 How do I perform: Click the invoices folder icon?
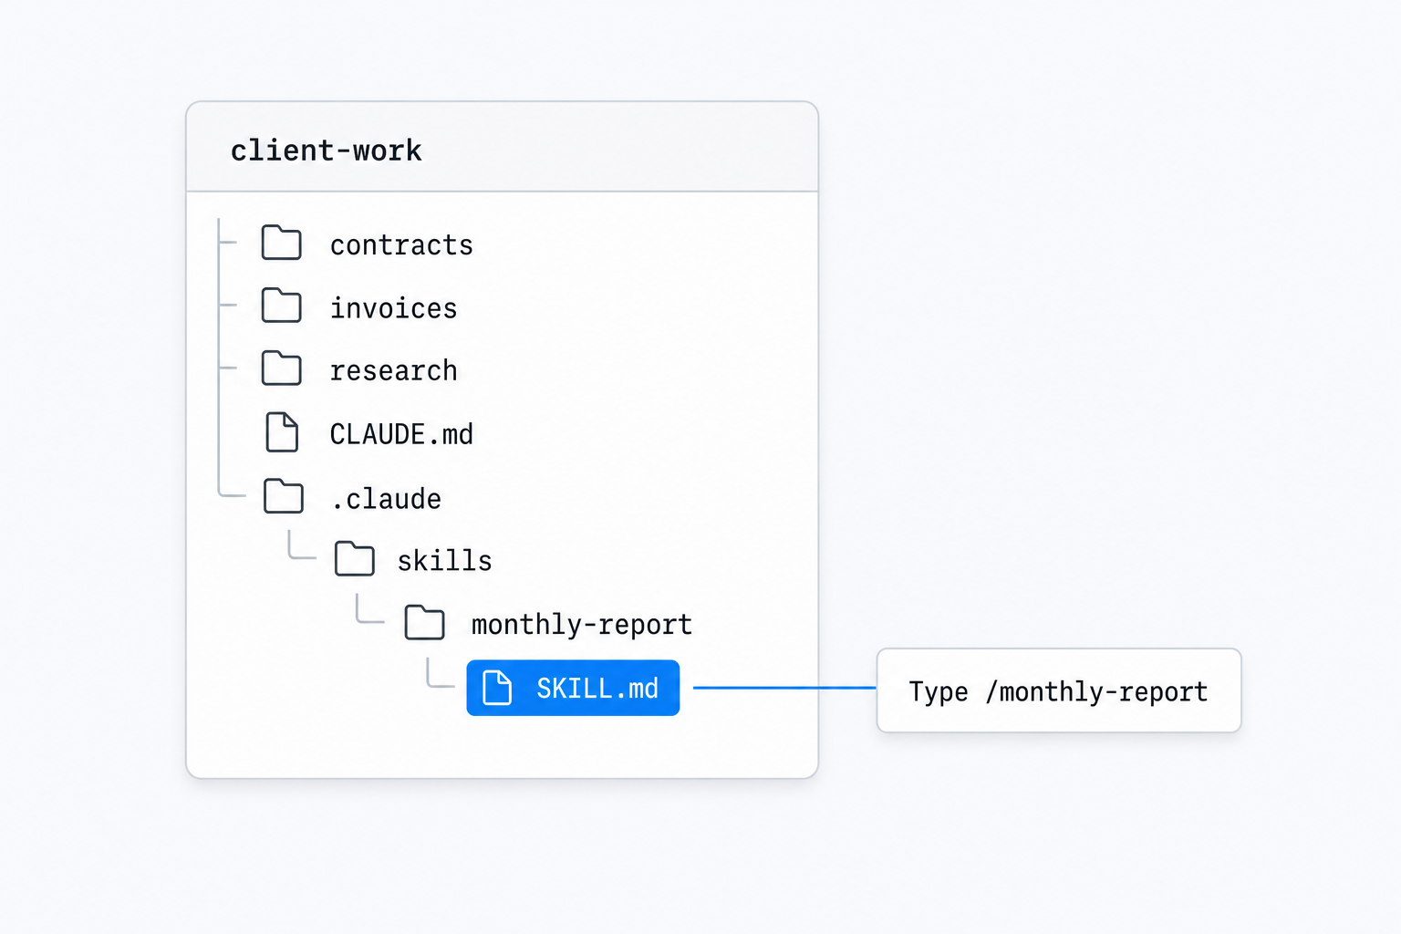(281, 306)
